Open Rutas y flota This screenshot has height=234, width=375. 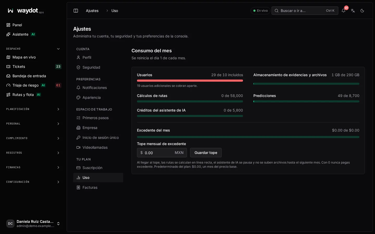(33, 95)
